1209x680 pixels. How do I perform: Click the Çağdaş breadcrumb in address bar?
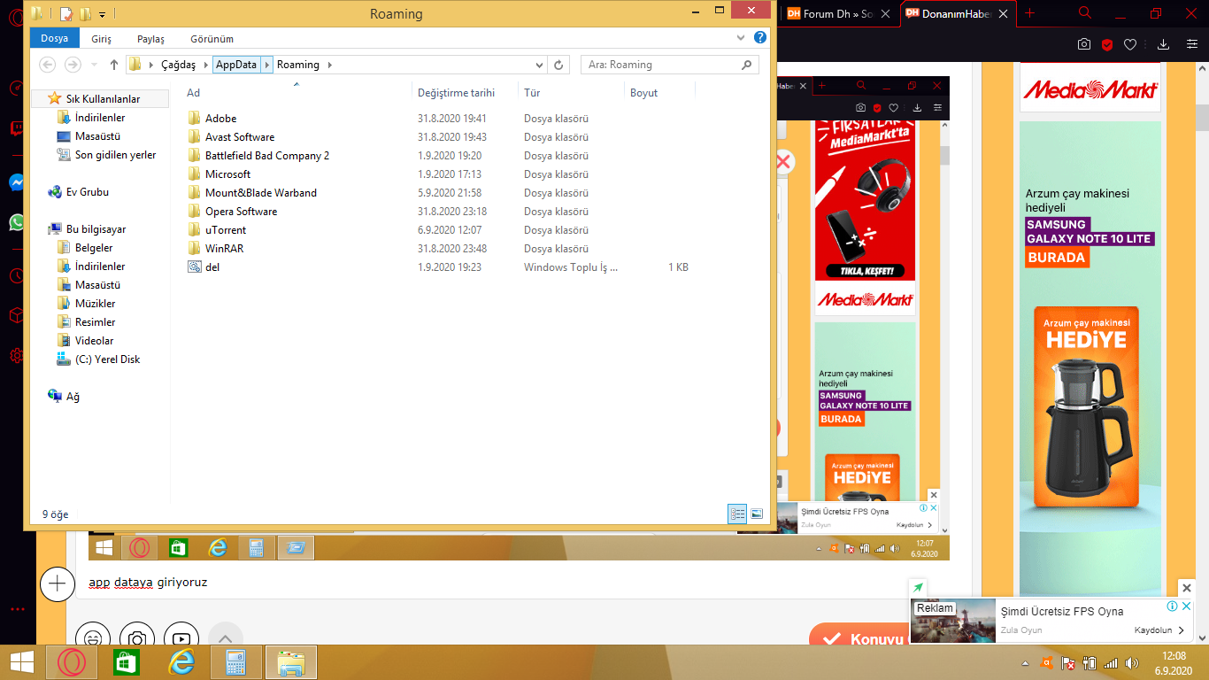click(x=178, y=65)
